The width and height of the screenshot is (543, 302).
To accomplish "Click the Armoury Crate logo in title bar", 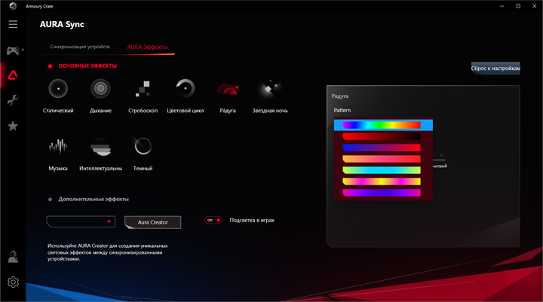I will (x=13, y=6).
